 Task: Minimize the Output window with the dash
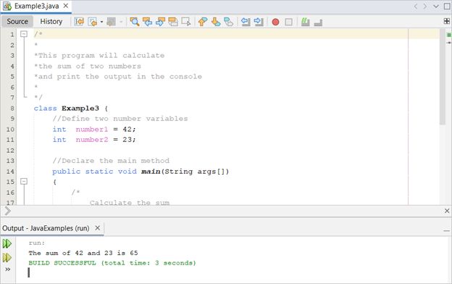(446, 230)
